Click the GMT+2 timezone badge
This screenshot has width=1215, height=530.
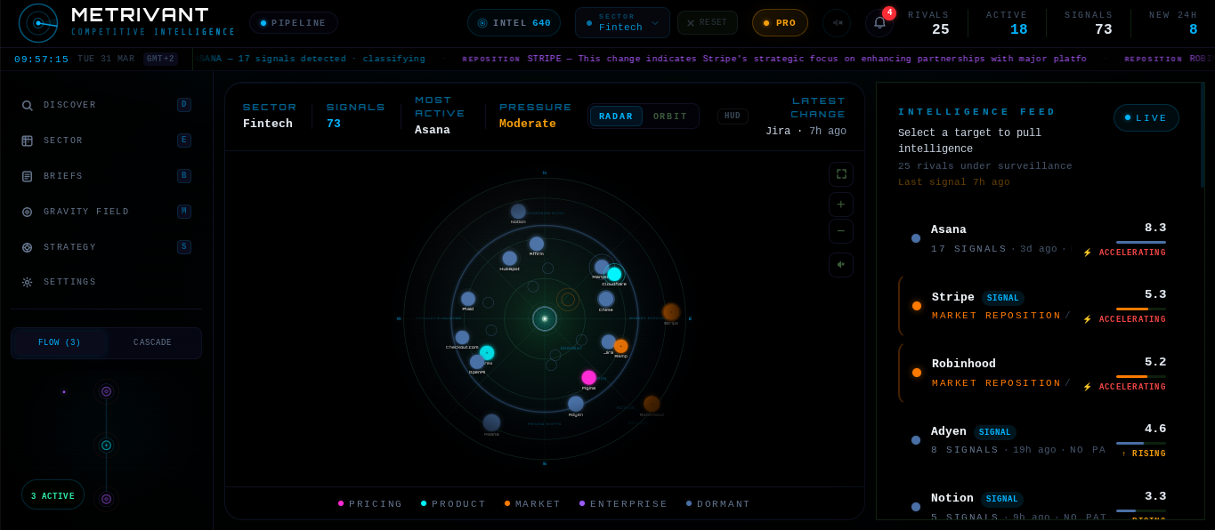(x=161, y=59)
